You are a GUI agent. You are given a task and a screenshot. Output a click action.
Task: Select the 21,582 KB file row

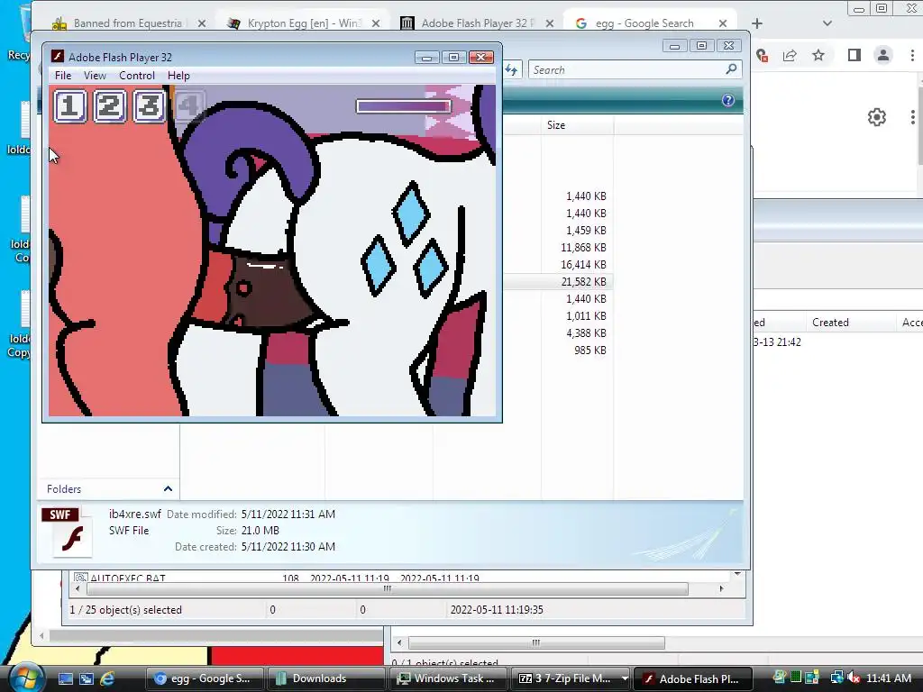558,282
